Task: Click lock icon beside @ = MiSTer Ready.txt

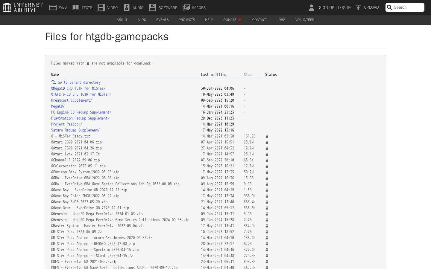Action: pyautogui.click(x=267, y=136)
